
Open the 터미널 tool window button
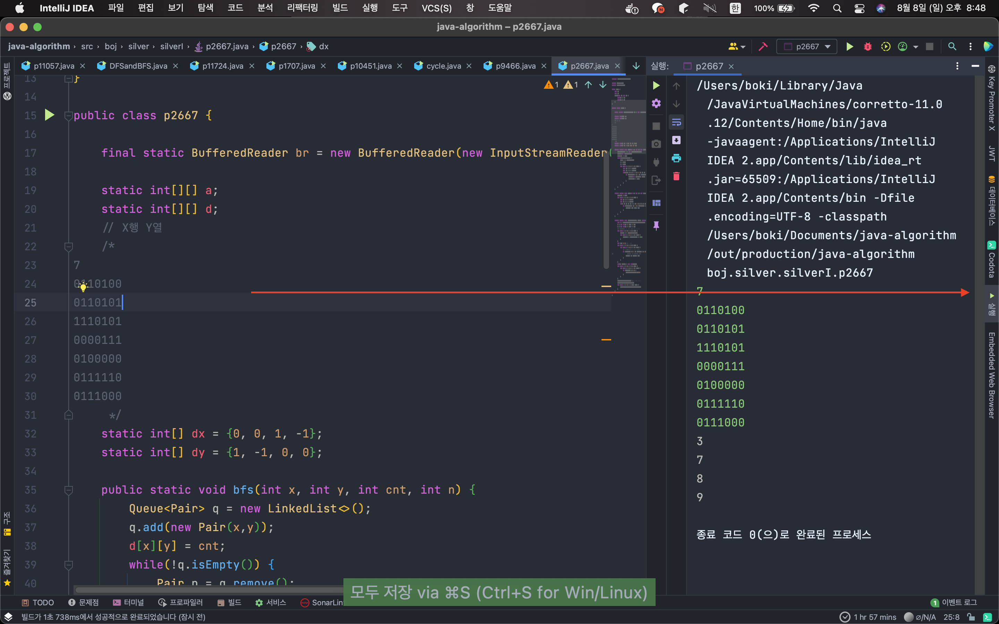click(x=128, y=603)
